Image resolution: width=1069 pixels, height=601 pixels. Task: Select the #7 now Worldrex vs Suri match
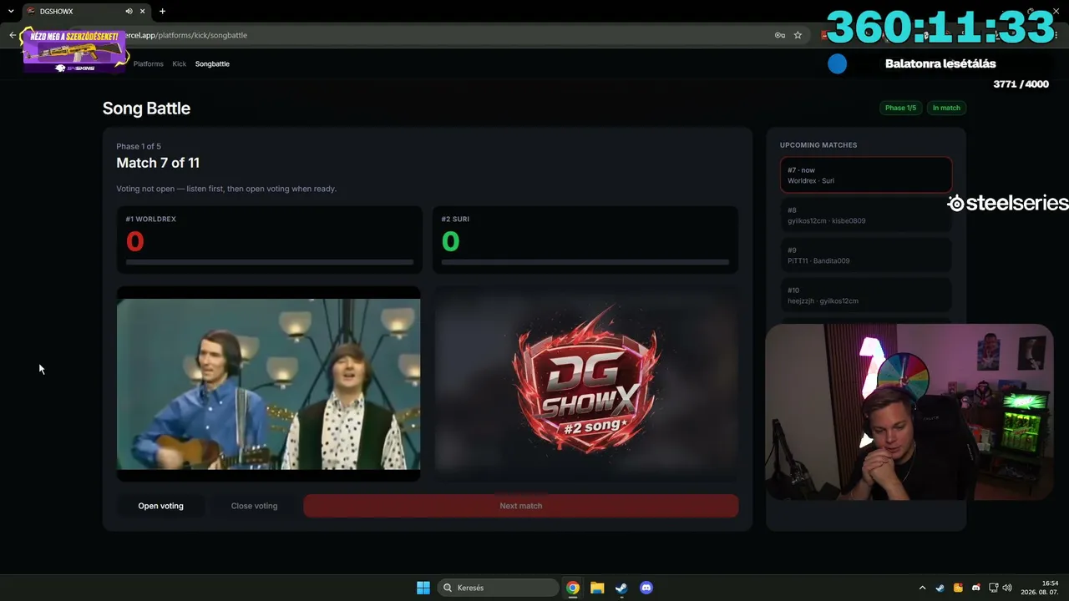coord(866,175)
